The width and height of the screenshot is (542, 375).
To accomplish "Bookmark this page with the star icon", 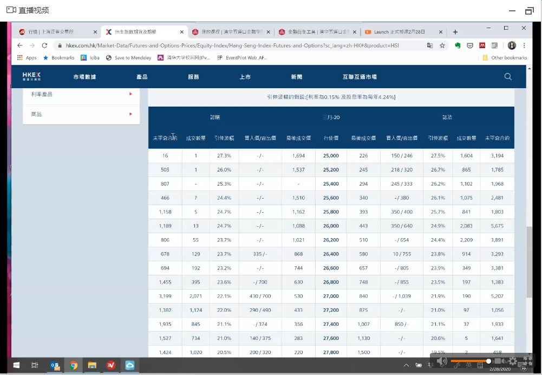I will tap(442, 45).
